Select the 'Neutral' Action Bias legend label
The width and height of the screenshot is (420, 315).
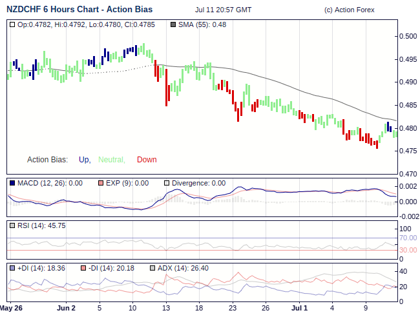[110, 160]
